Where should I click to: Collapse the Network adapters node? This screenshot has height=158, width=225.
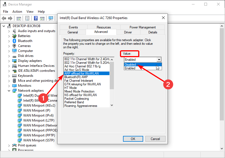tap(9, 91)
